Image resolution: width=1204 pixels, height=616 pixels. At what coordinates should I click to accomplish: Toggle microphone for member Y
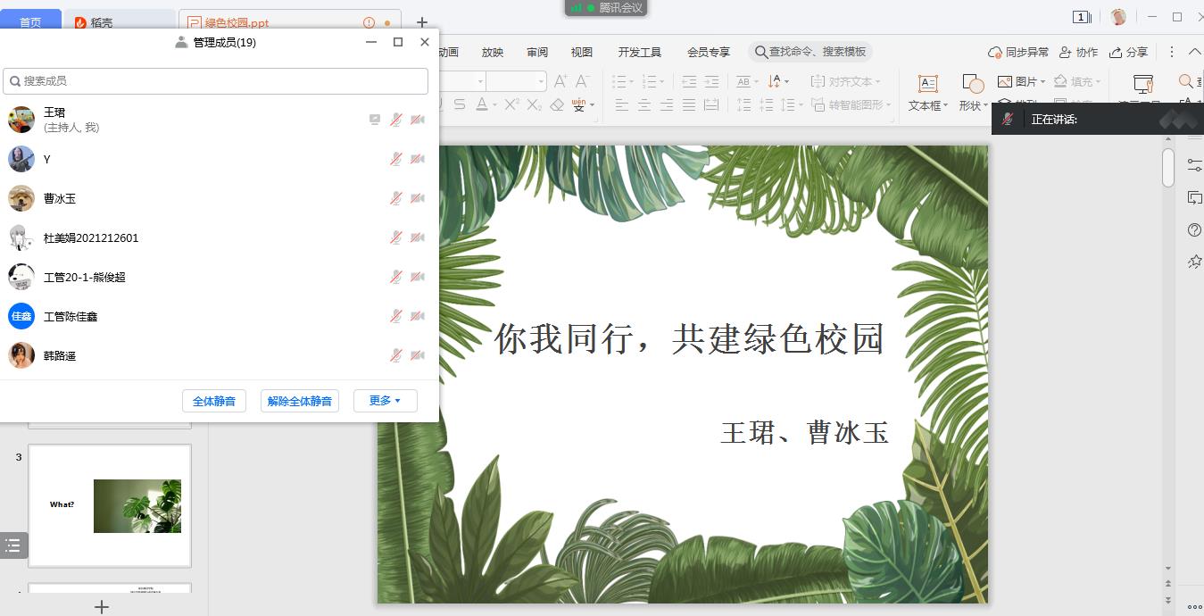click(x=395, y=159)
